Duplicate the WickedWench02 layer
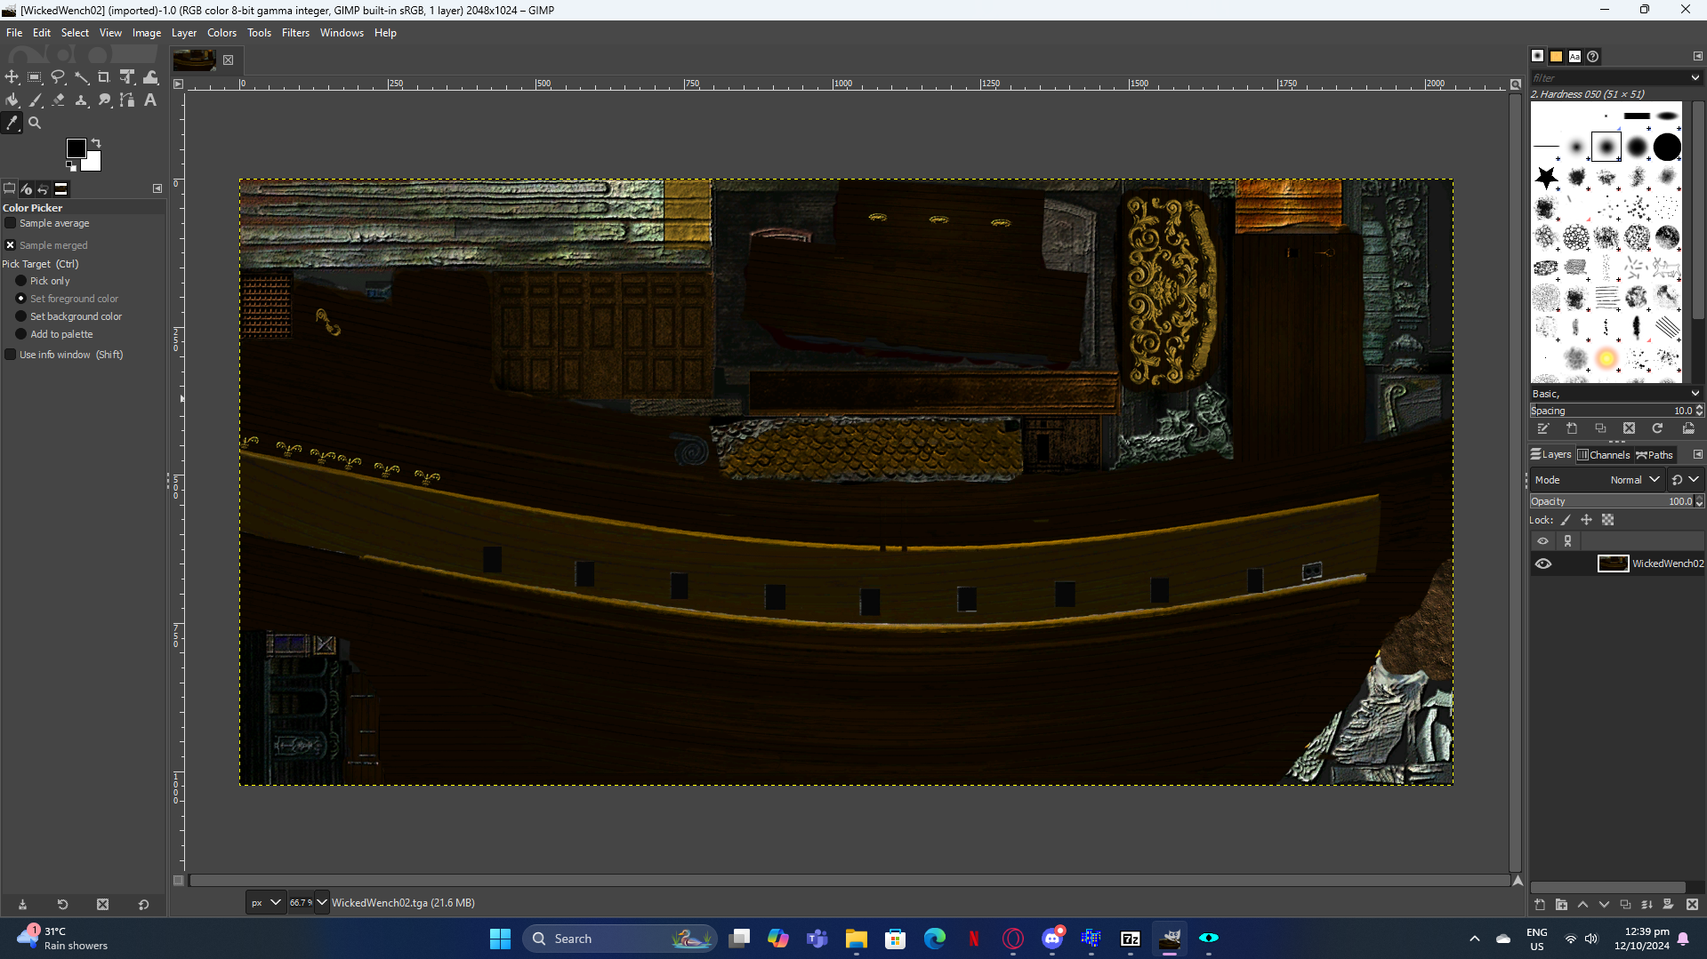This screenshot has height=959, width=1707. click(x=1625, y=905)
